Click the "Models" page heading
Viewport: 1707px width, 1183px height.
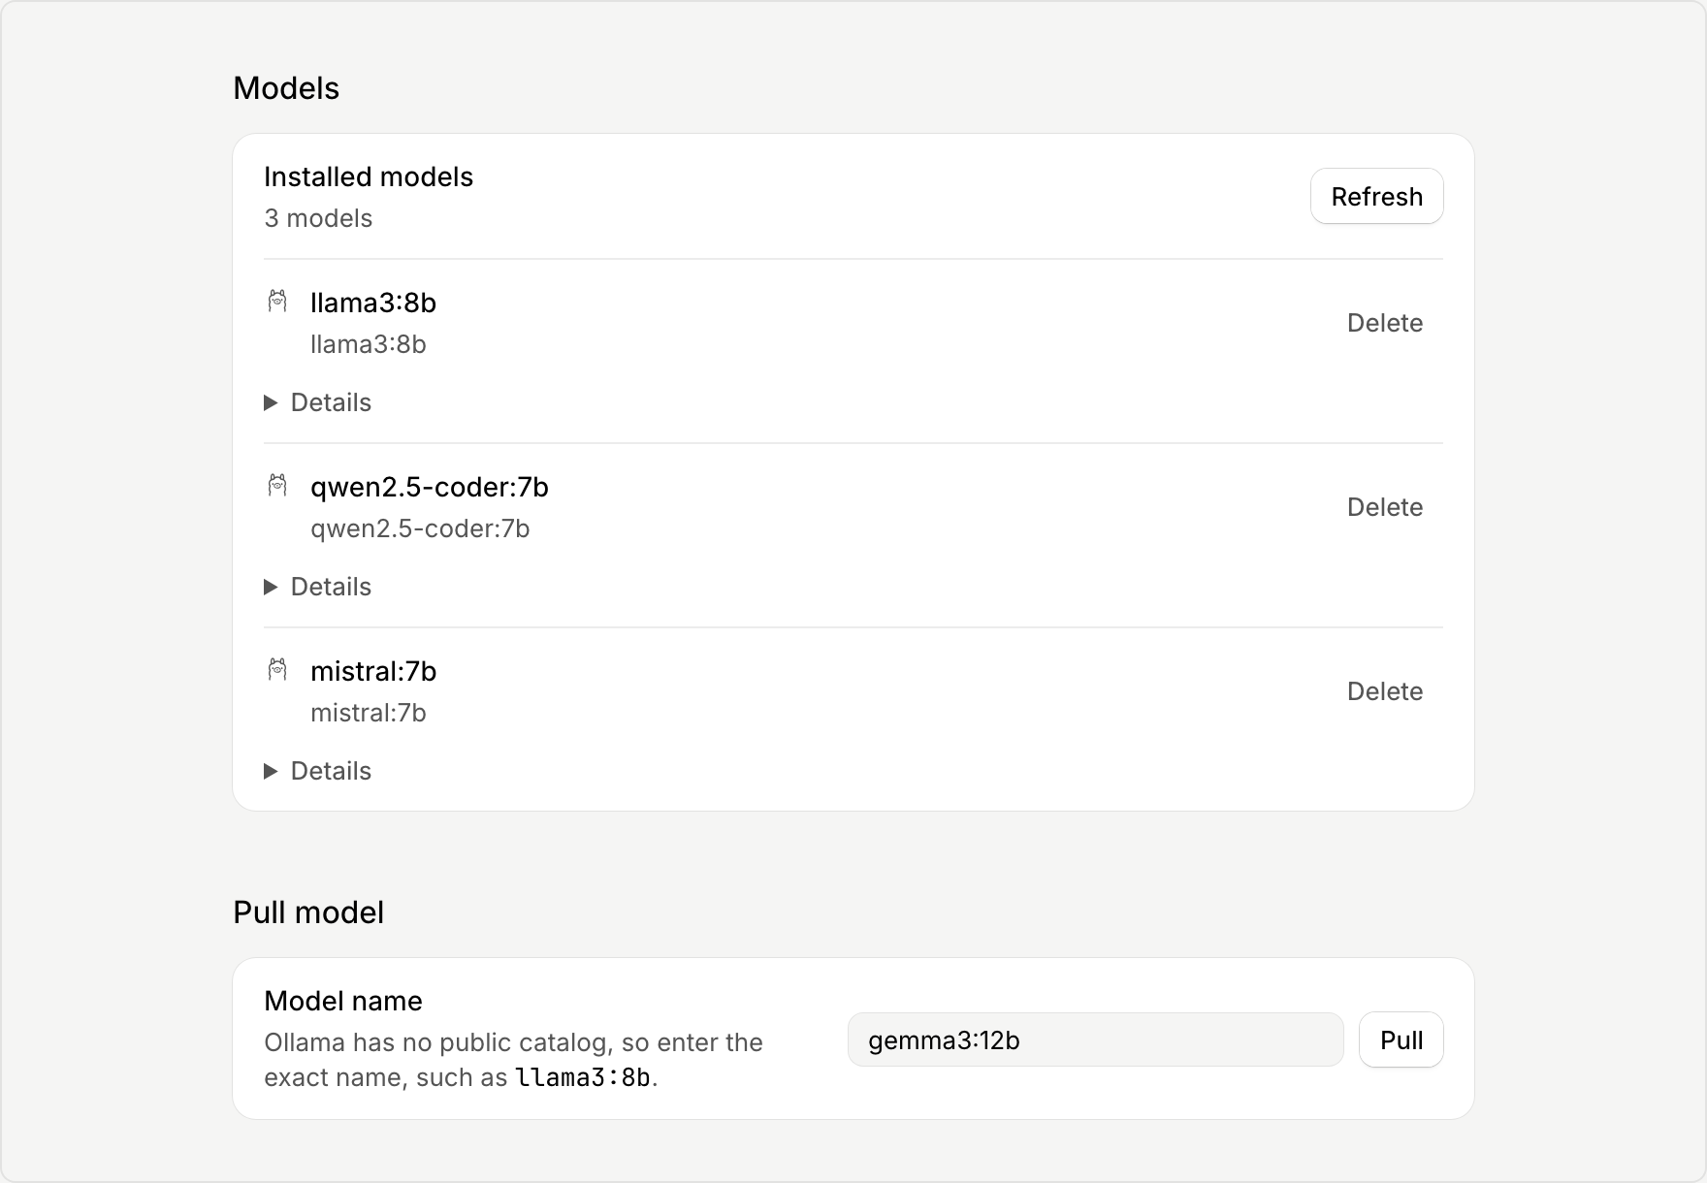286,88
